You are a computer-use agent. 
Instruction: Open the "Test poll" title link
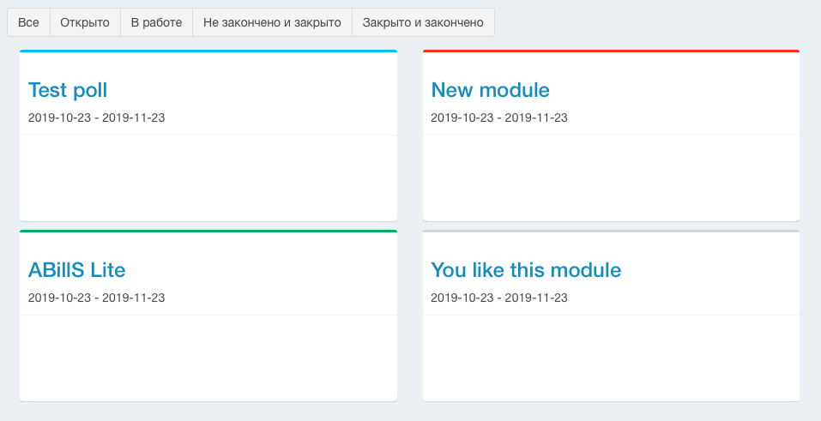tap(68, 90)
